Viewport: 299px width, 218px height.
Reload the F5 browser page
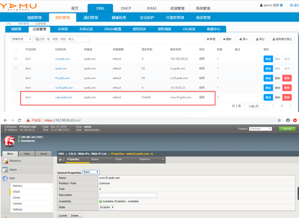coord(19,120)
